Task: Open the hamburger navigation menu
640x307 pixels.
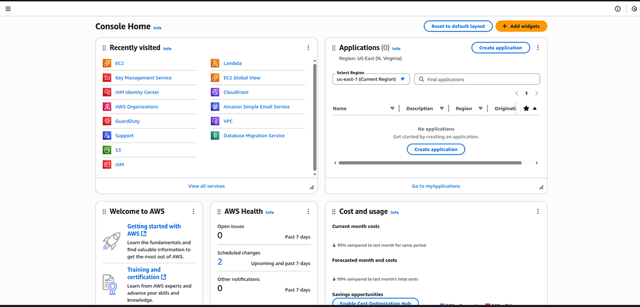Action: [x=8, y=9]
